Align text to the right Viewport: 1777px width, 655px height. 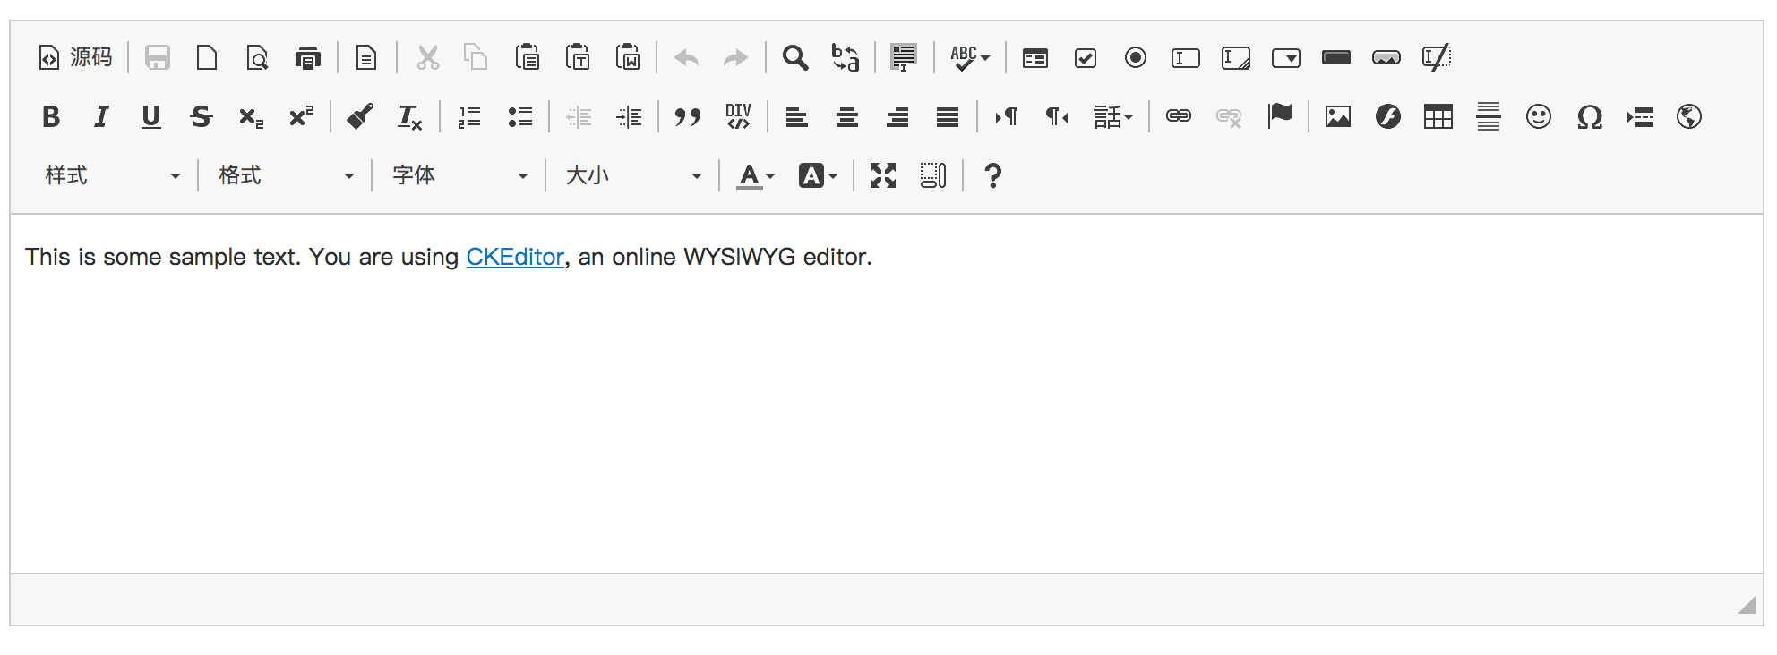[897, 117]
